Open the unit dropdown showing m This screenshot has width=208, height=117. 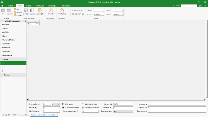[x=56, y=104]
